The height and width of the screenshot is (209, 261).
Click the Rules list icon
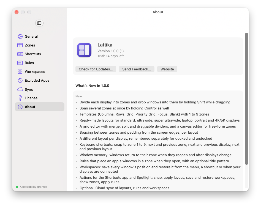coord(20,63)
